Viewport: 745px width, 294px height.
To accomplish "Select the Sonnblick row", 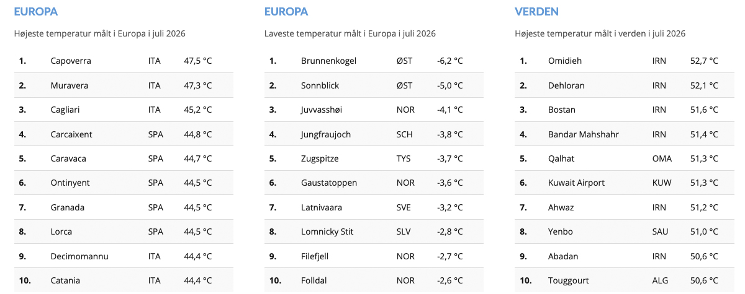I will click(374, 85).
